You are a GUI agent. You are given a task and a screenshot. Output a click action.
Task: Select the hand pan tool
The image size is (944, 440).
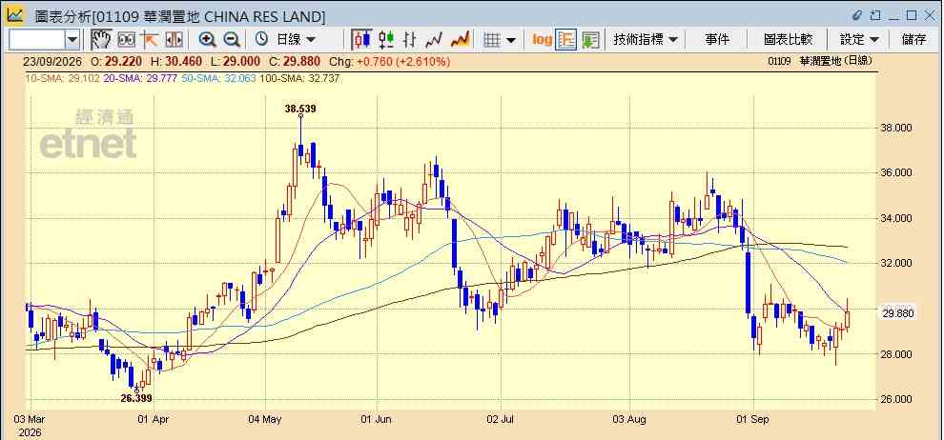101,40
